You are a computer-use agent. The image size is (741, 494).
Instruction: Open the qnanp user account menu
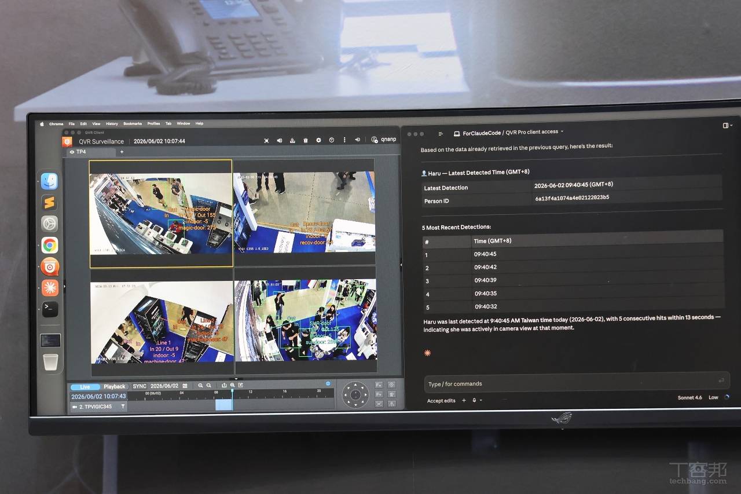coord(384,140)
